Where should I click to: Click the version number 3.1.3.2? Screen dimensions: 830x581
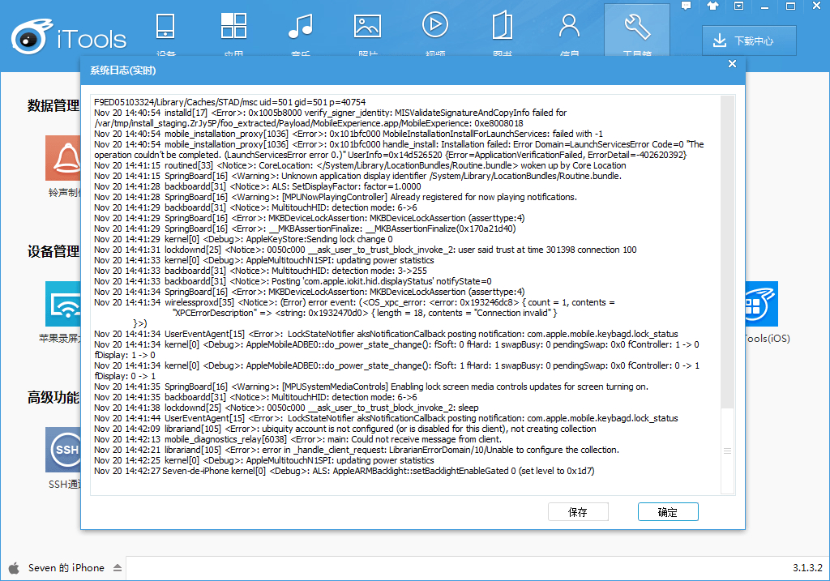[x=807, y=568]
